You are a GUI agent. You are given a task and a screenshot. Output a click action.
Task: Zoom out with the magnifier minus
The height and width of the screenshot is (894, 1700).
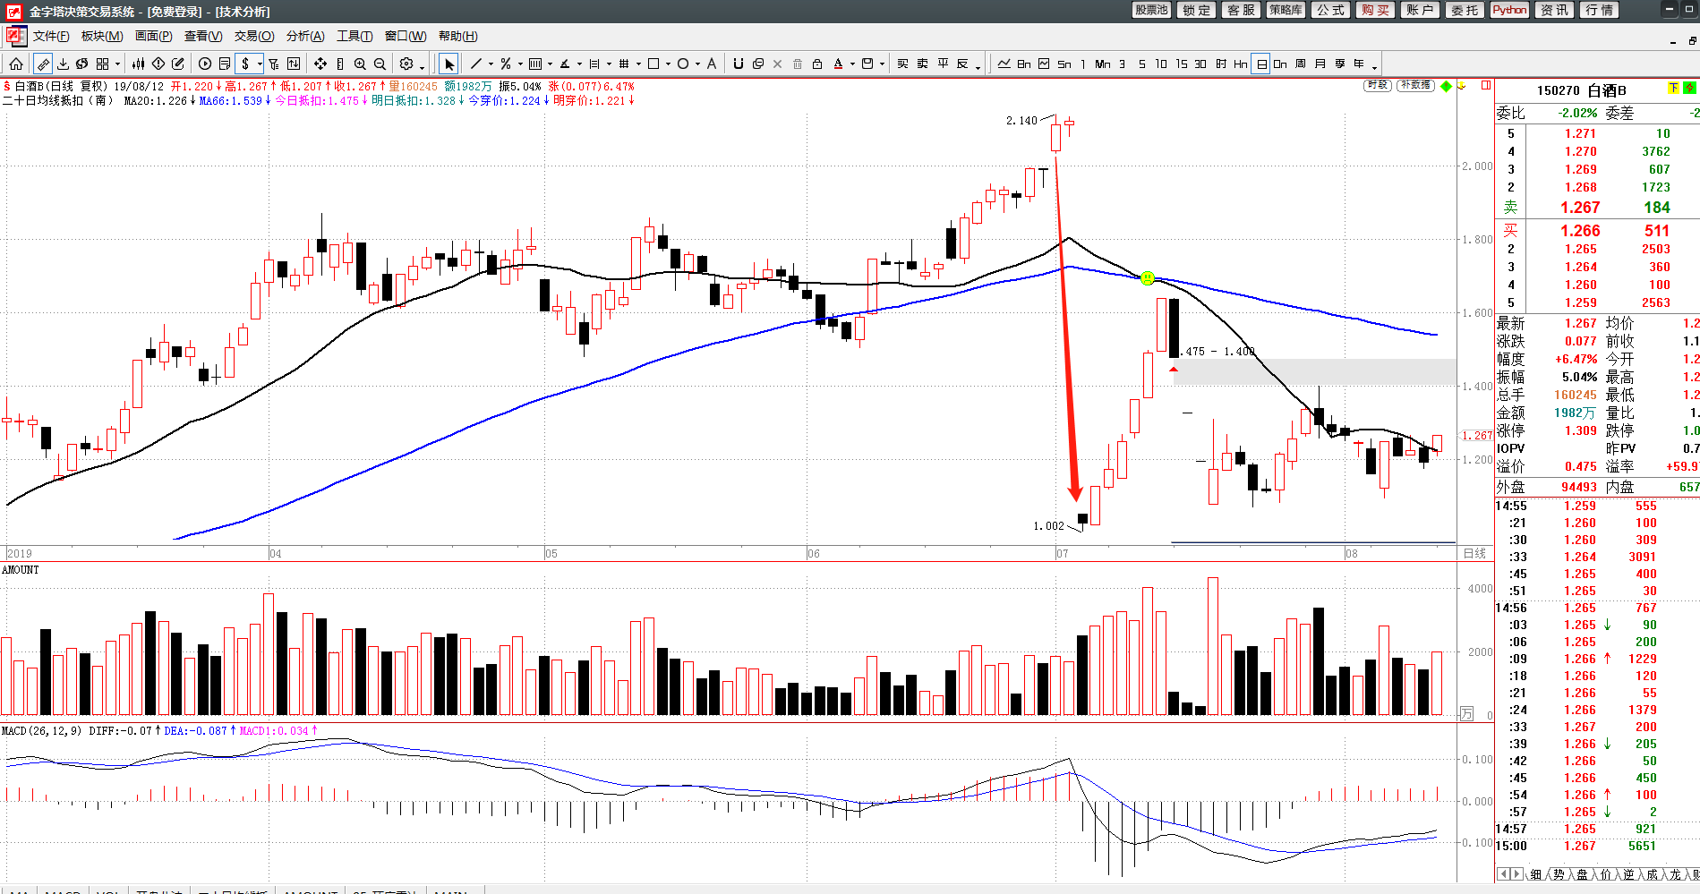380,64
